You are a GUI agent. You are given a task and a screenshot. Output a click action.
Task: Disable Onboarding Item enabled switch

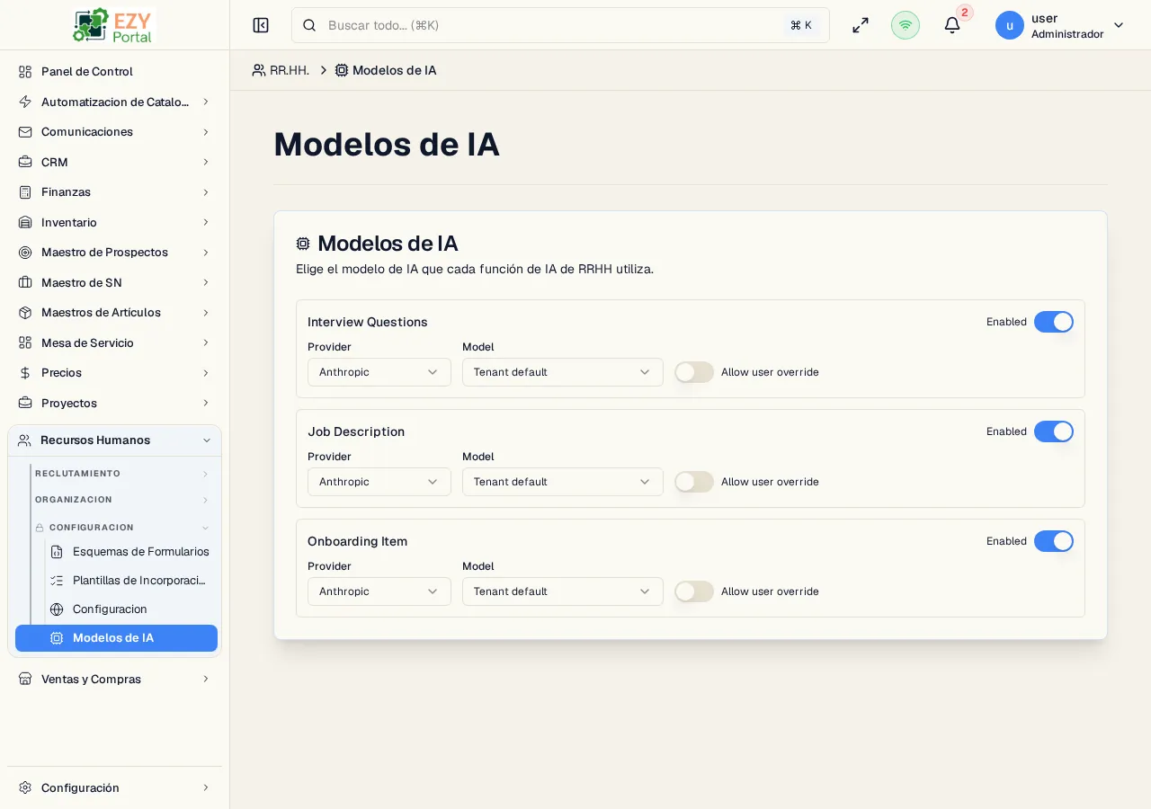coord(1054,541)
